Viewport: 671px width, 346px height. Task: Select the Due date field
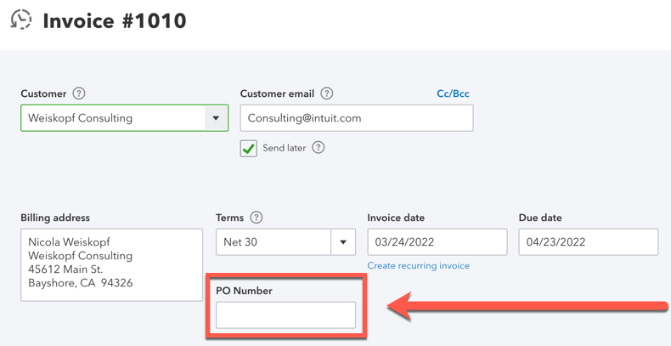[588, 242]
